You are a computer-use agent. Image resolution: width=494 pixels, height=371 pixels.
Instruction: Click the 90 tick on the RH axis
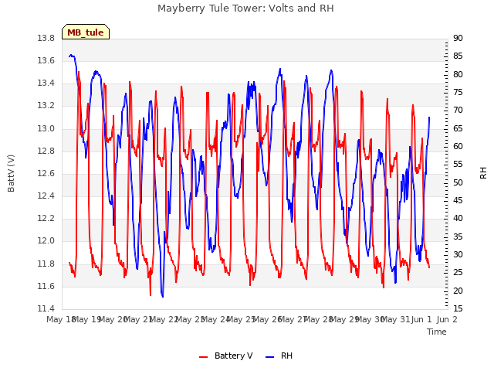tap(458, 39)
